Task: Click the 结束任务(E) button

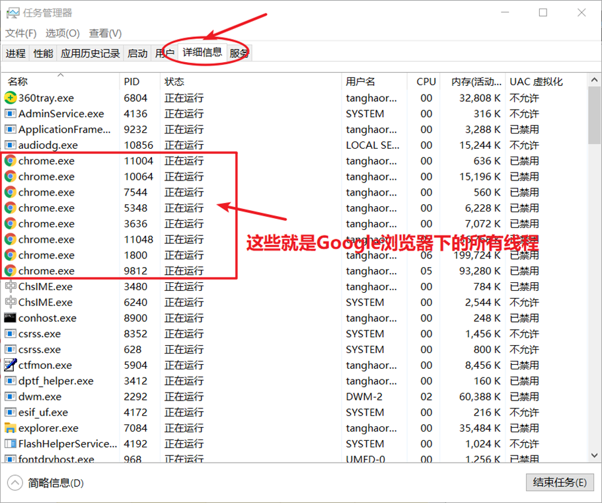Action: 560,483
